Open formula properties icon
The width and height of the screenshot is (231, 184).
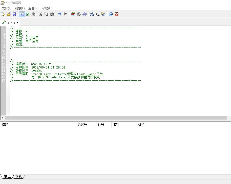73,14
